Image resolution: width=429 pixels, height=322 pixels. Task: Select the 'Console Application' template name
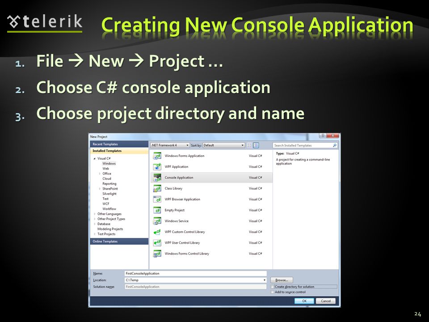[x=179, y=178]
